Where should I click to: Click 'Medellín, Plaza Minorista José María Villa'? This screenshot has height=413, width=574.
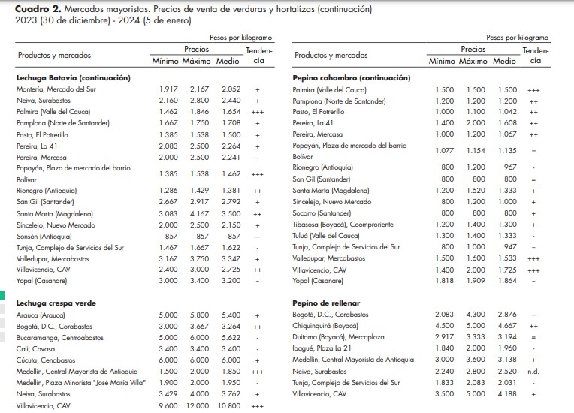[x=81, y=383]
